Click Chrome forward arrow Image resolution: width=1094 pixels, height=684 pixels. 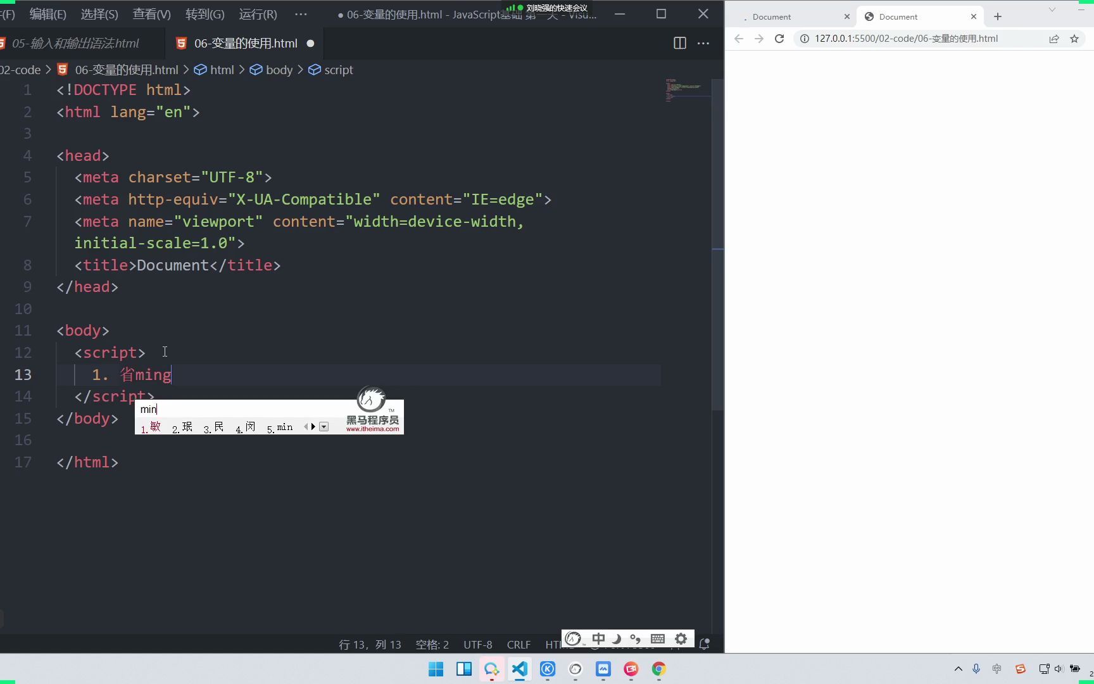759,39
